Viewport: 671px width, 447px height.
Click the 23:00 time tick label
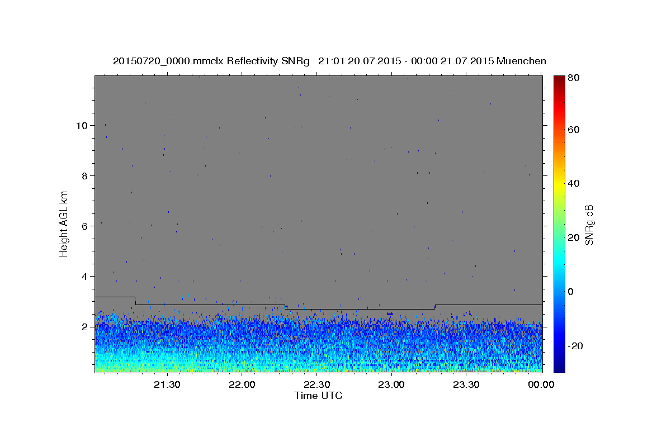coord(391,384)
